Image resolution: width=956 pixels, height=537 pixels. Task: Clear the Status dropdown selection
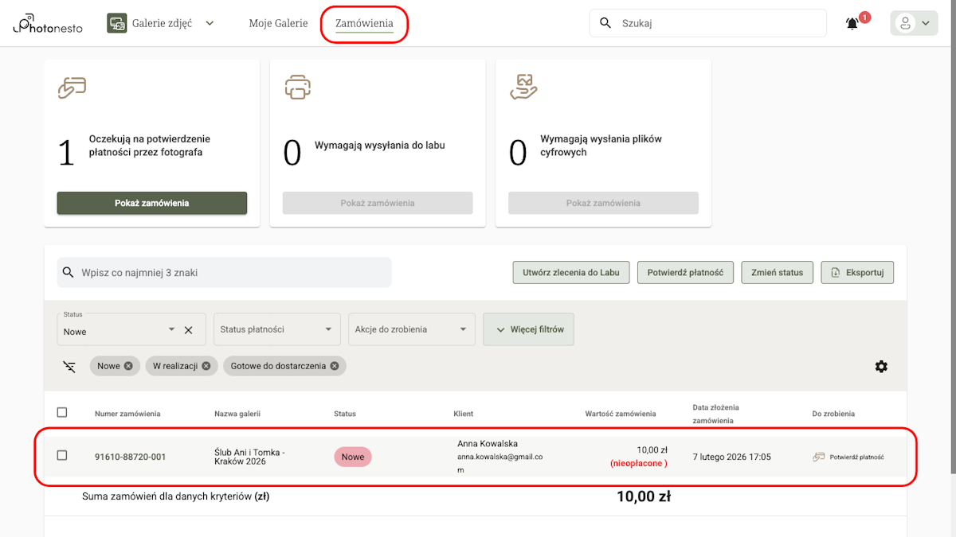(x=189, y=330)
